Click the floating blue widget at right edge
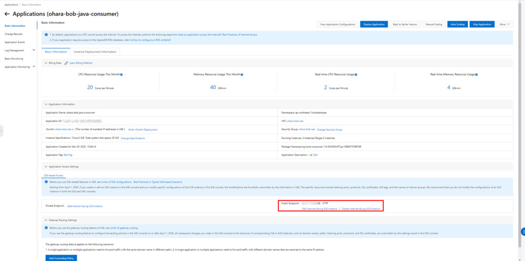The image size is (525, 261). pos(522,232)
